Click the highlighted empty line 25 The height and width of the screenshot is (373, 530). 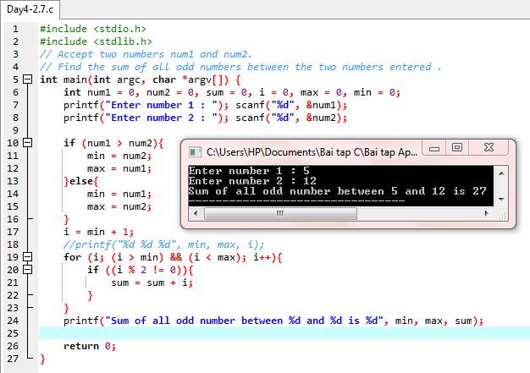[x=284, y=333]
